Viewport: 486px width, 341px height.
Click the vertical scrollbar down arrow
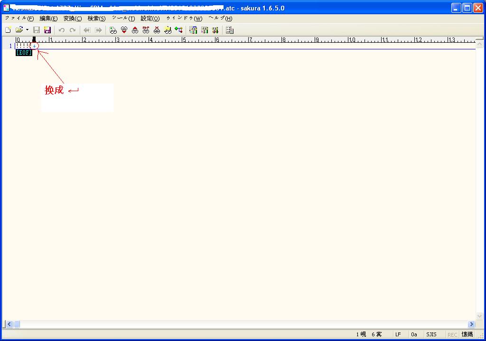coord(479,316)
